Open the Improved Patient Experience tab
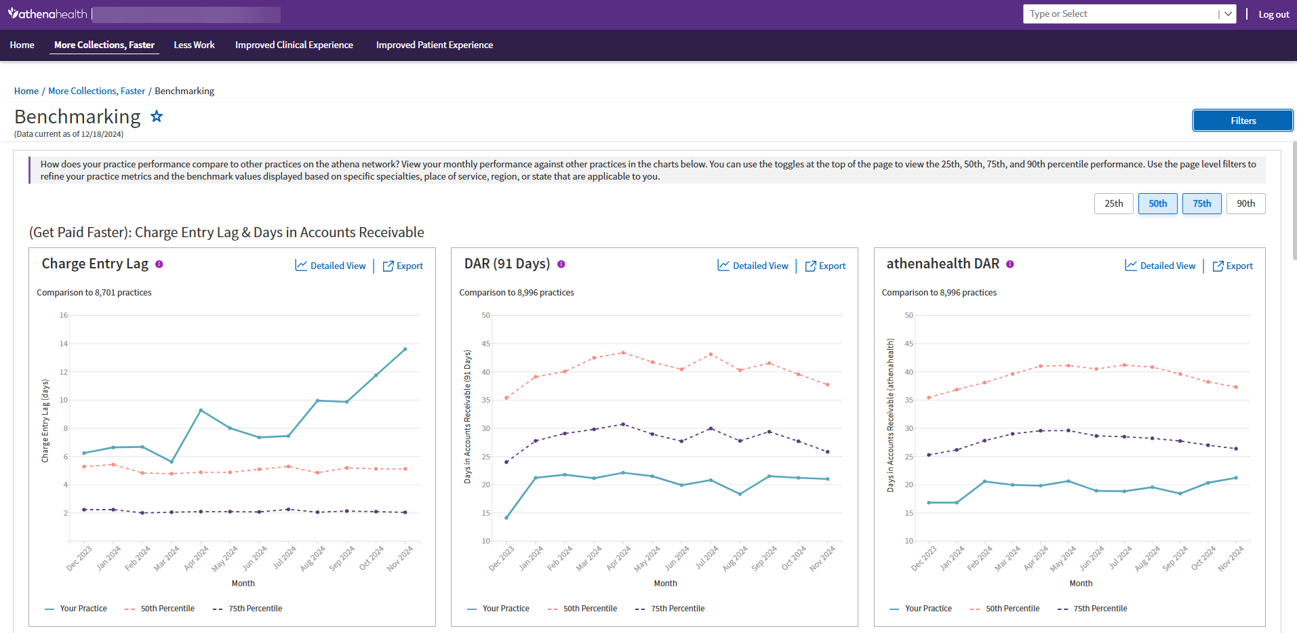This screenshot has width=1297, height=633. pyautogui.click(x=435, y=45)
